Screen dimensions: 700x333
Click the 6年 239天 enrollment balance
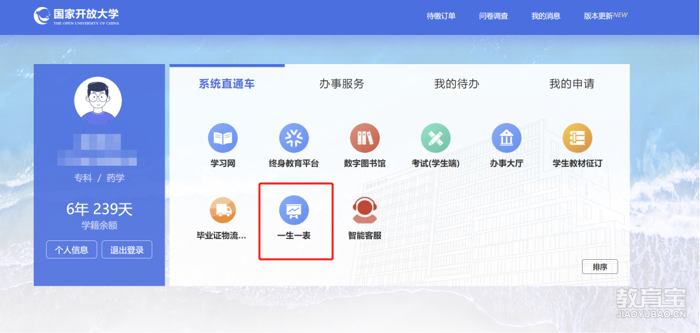(x=99, y=209)
